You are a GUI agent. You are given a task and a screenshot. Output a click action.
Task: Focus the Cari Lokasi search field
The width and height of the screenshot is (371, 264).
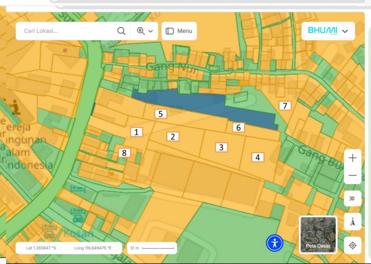coord(69,31)
